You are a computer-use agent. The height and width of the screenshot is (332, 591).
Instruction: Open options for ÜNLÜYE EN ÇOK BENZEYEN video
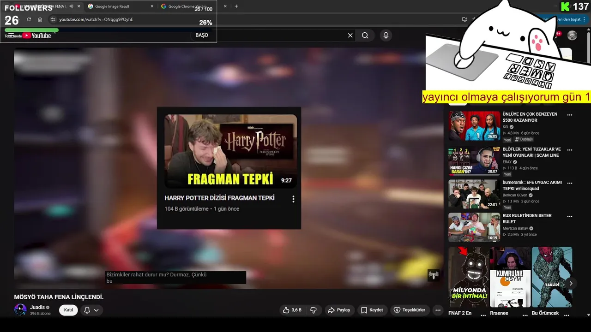[570, 115]
